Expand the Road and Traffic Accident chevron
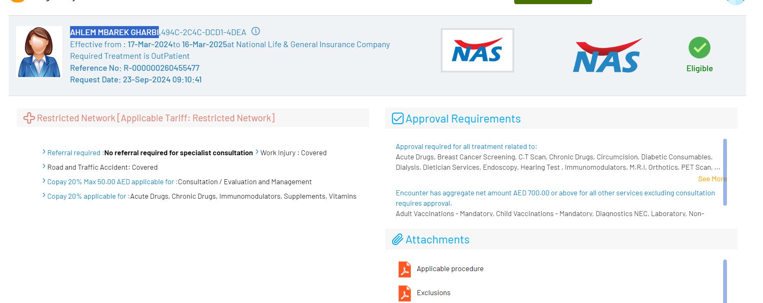Screen dimensions: 763x303 pyautogui.click(x=44, y=166)
